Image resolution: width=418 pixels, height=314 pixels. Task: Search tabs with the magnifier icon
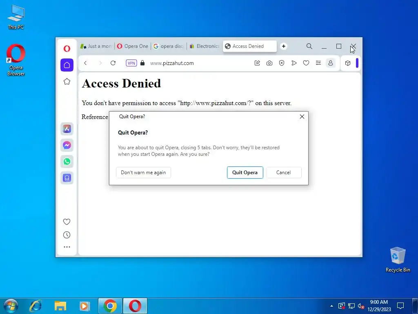point(309,46)
